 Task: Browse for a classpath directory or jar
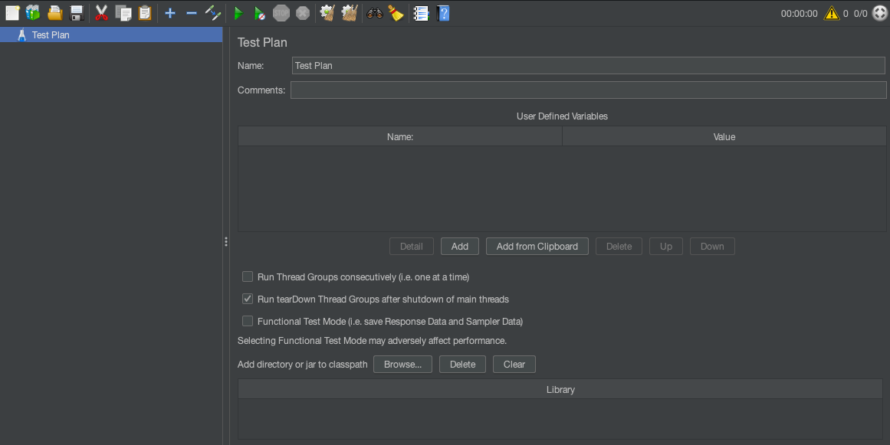coord(402,364)
